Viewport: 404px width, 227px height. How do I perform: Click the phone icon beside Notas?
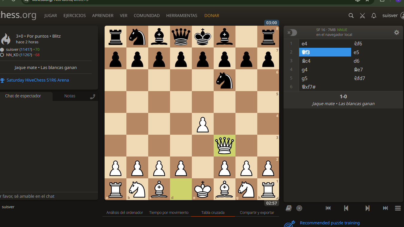[x=93, y=96]
